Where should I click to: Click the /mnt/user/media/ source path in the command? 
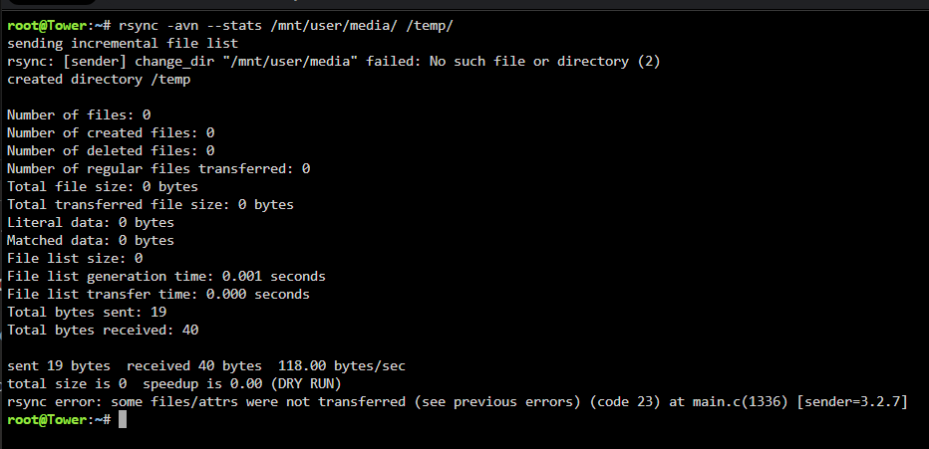click(335, 26)
